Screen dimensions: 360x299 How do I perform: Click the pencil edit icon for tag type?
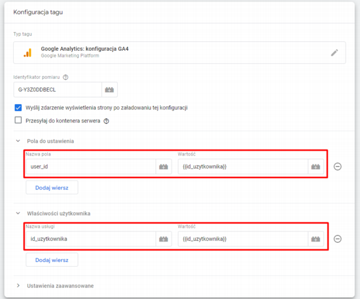pyautogui.click(x=334, y=53)
